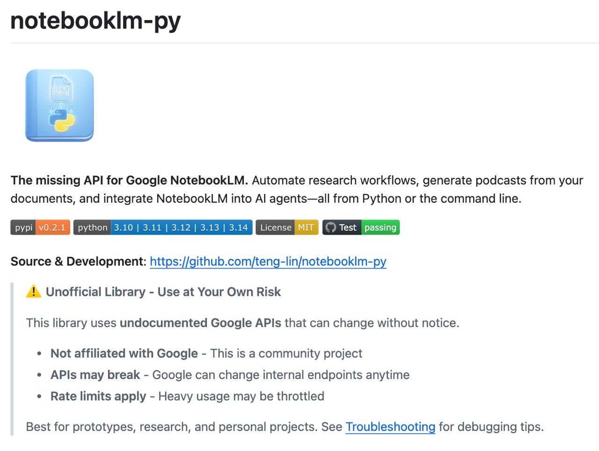Click the notebooklm-py page heading
The width and height of the screenshot is (599, 451).
[x=95, y=21]
